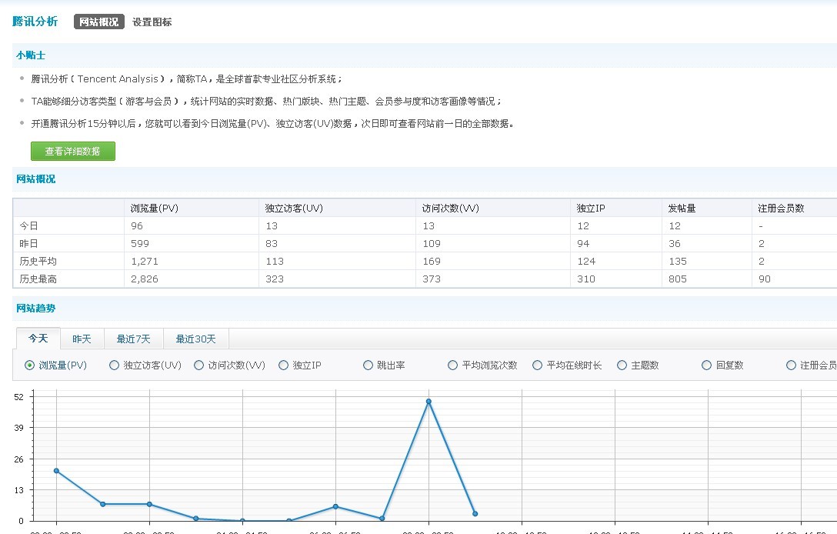Click the 网站趋势 section heading
This screenshot has height=534, width=837.
point(35,308)
